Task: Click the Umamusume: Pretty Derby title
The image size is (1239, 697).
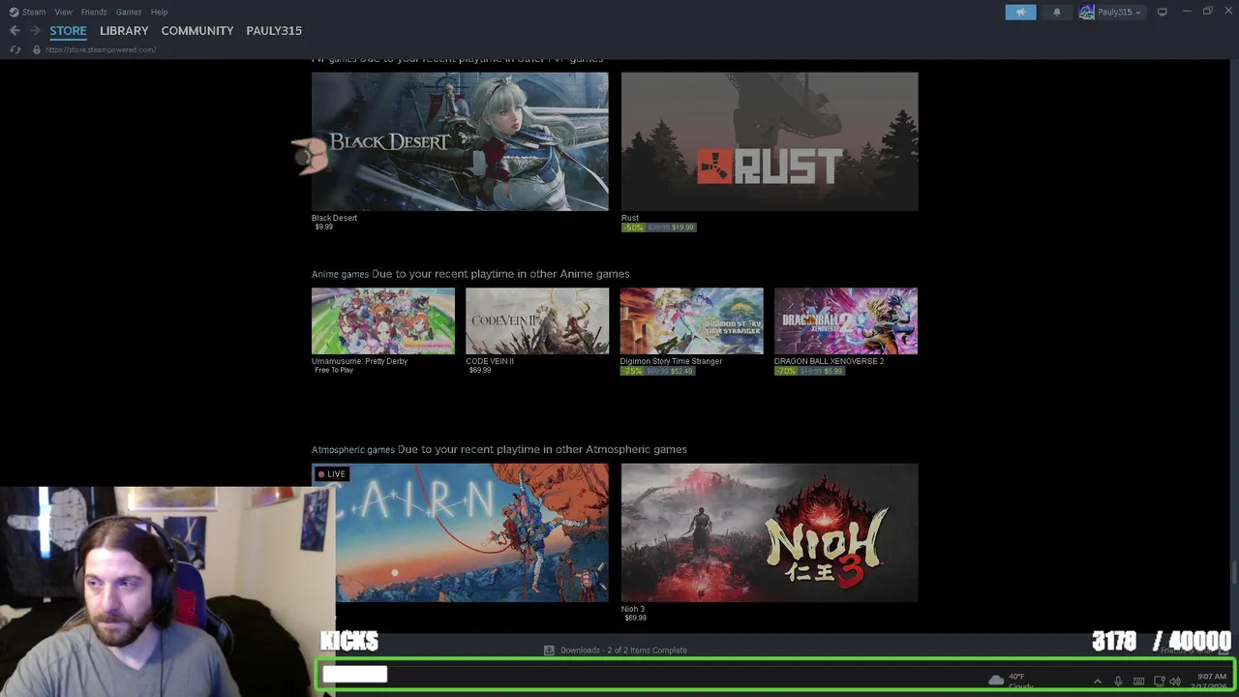Action: coord(359,361)
